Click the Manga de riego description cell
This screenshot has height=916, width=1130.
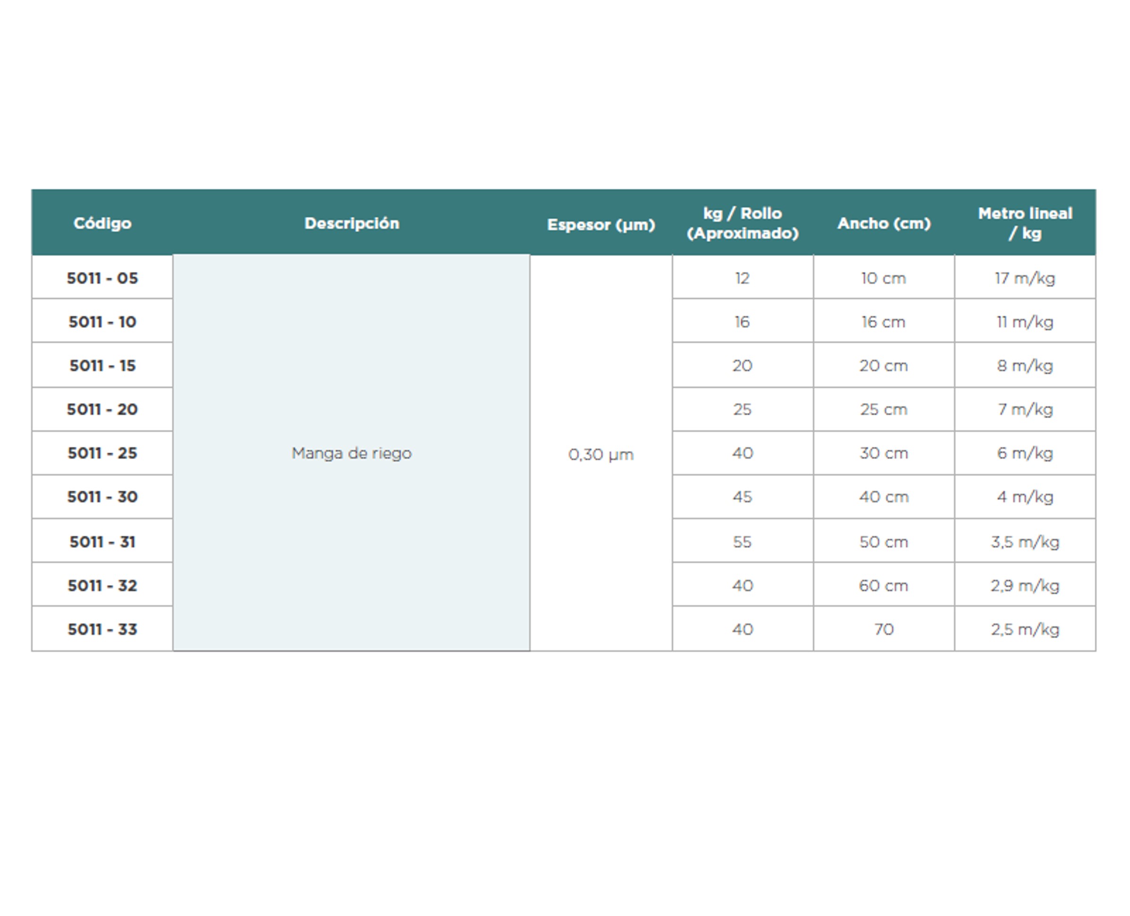(x=352, y=453)
